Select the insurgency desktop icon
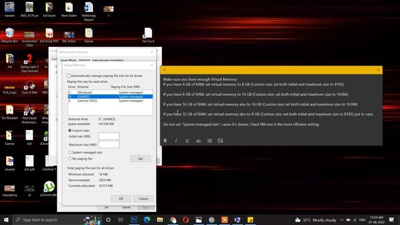This screenshot has width=400, height=225. (x=10, y=190)
